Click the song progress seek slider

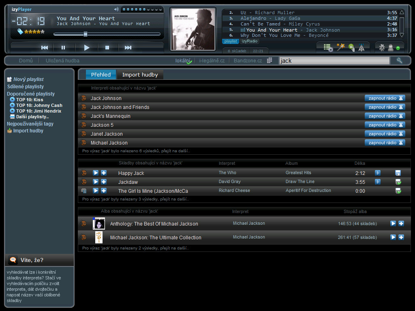(107, 34)
